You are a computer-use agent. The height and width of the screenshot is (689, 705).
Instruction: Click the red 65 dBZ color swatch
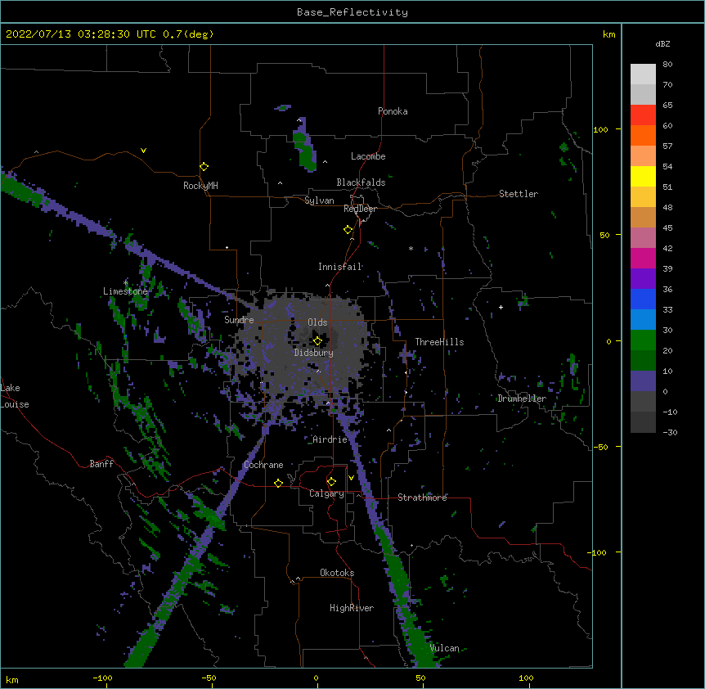pos(643,115)
